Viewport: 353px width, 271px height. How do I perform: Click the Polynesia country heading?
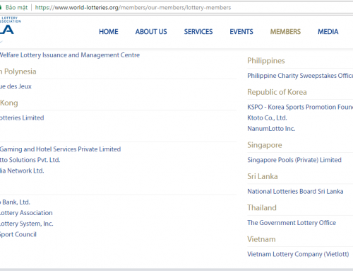pyautogui.click(x=18, y=71)
